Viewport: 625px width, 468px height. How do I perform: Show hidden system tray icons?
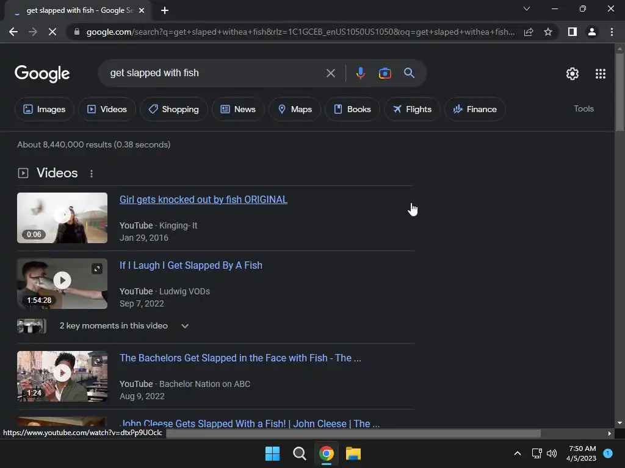pos(518,453)
